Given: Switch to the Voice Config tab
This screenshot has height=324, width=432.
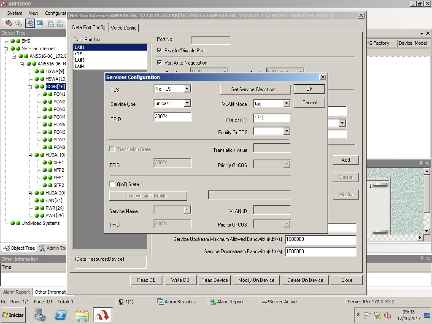Looking at the screenshot, I should (124, 28).
